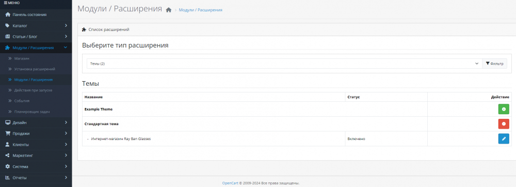Viewport: 516px width, 187px height.
Task: Expand the Маркетинг chevron
Action: 66,155
